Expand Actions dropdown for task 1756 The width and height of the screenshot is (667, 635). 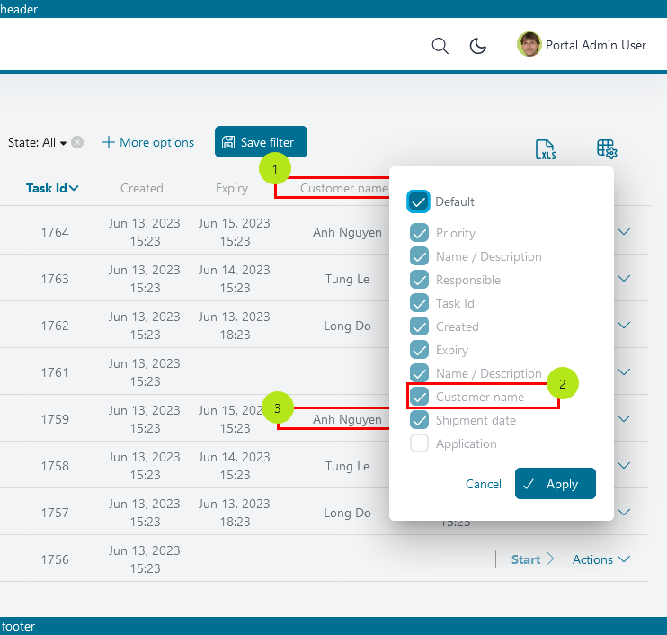coord(601,559)
